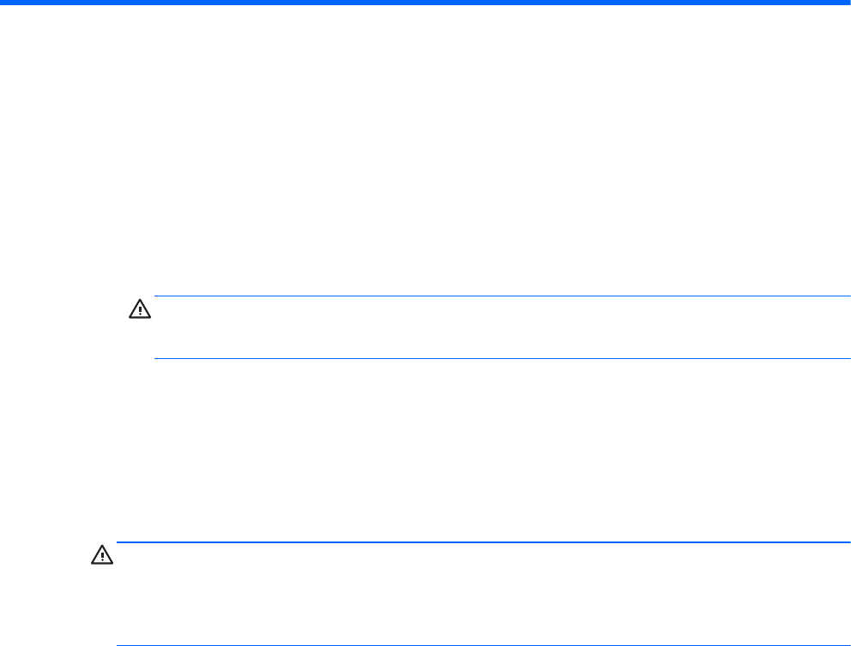The image size is (851, 646).
Task: Click the lower left-margin warning triangle icon
Action: [x=102, y=555]
